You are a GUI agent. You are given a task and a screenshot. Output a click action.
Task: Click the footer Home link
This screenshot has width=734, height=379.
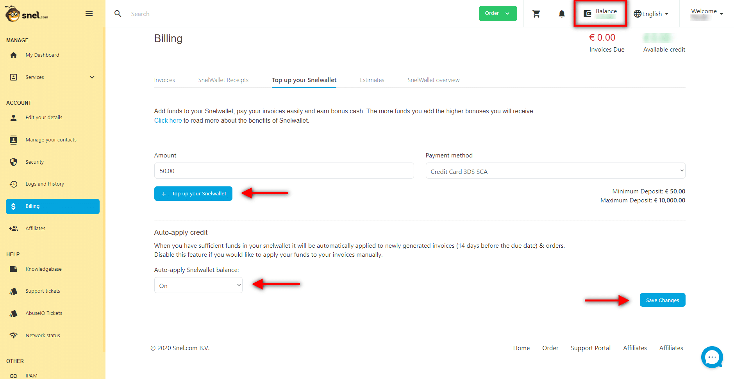pyautogui.click(x=521, y=348)
